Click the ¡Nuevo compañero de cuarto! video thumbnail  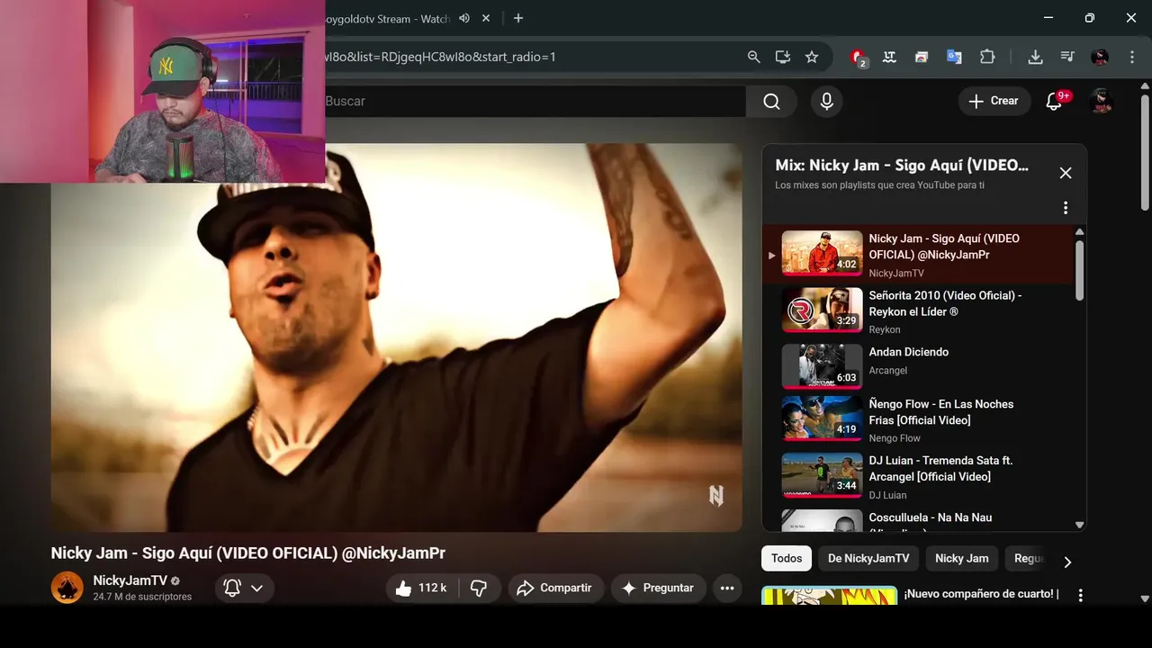[829, 595]
